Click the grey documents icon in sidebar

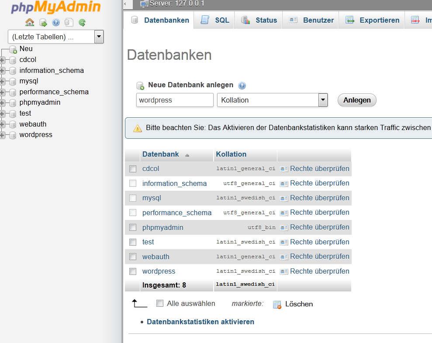pos(69,22)
